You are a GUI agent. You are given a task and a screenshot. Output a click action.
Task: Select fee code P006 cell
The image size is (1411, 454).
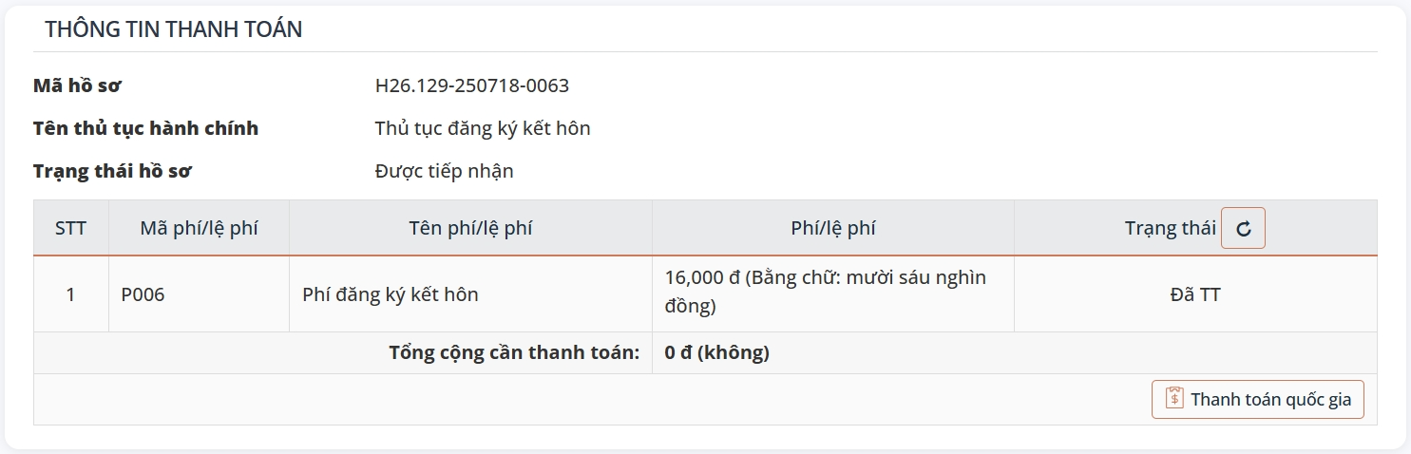[143, 294]
